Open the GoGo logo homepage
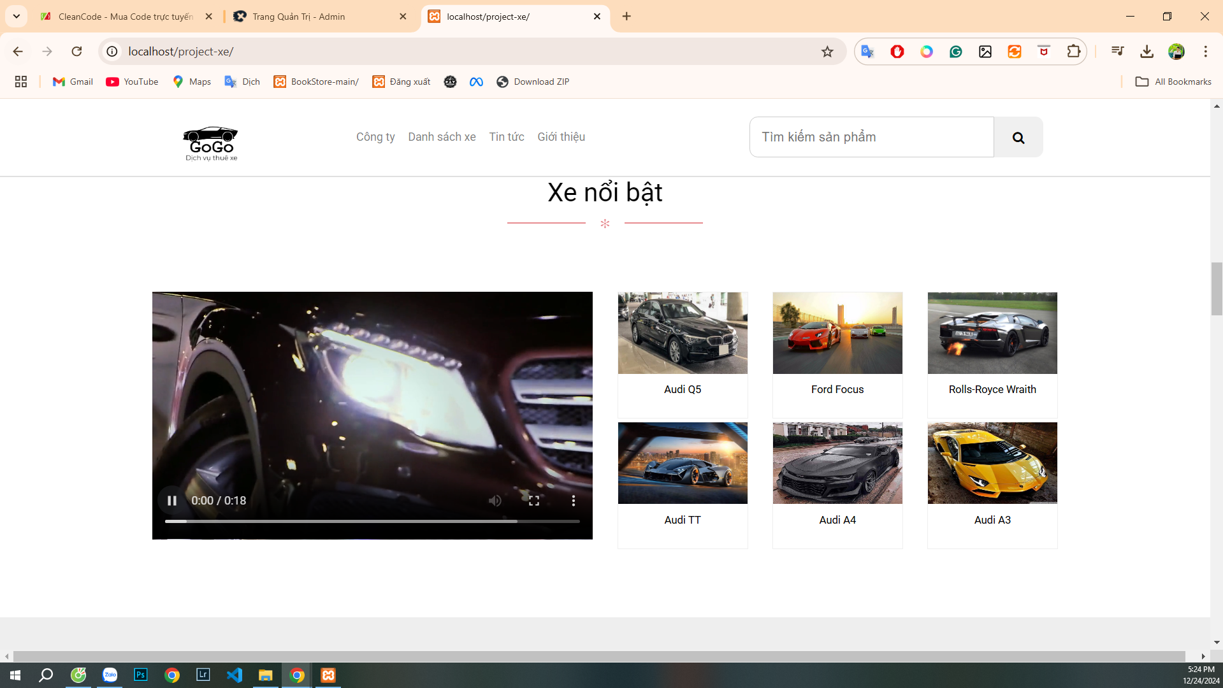Screen dimensions: 1223x688 pyautogui.click(x=211, y=143)
